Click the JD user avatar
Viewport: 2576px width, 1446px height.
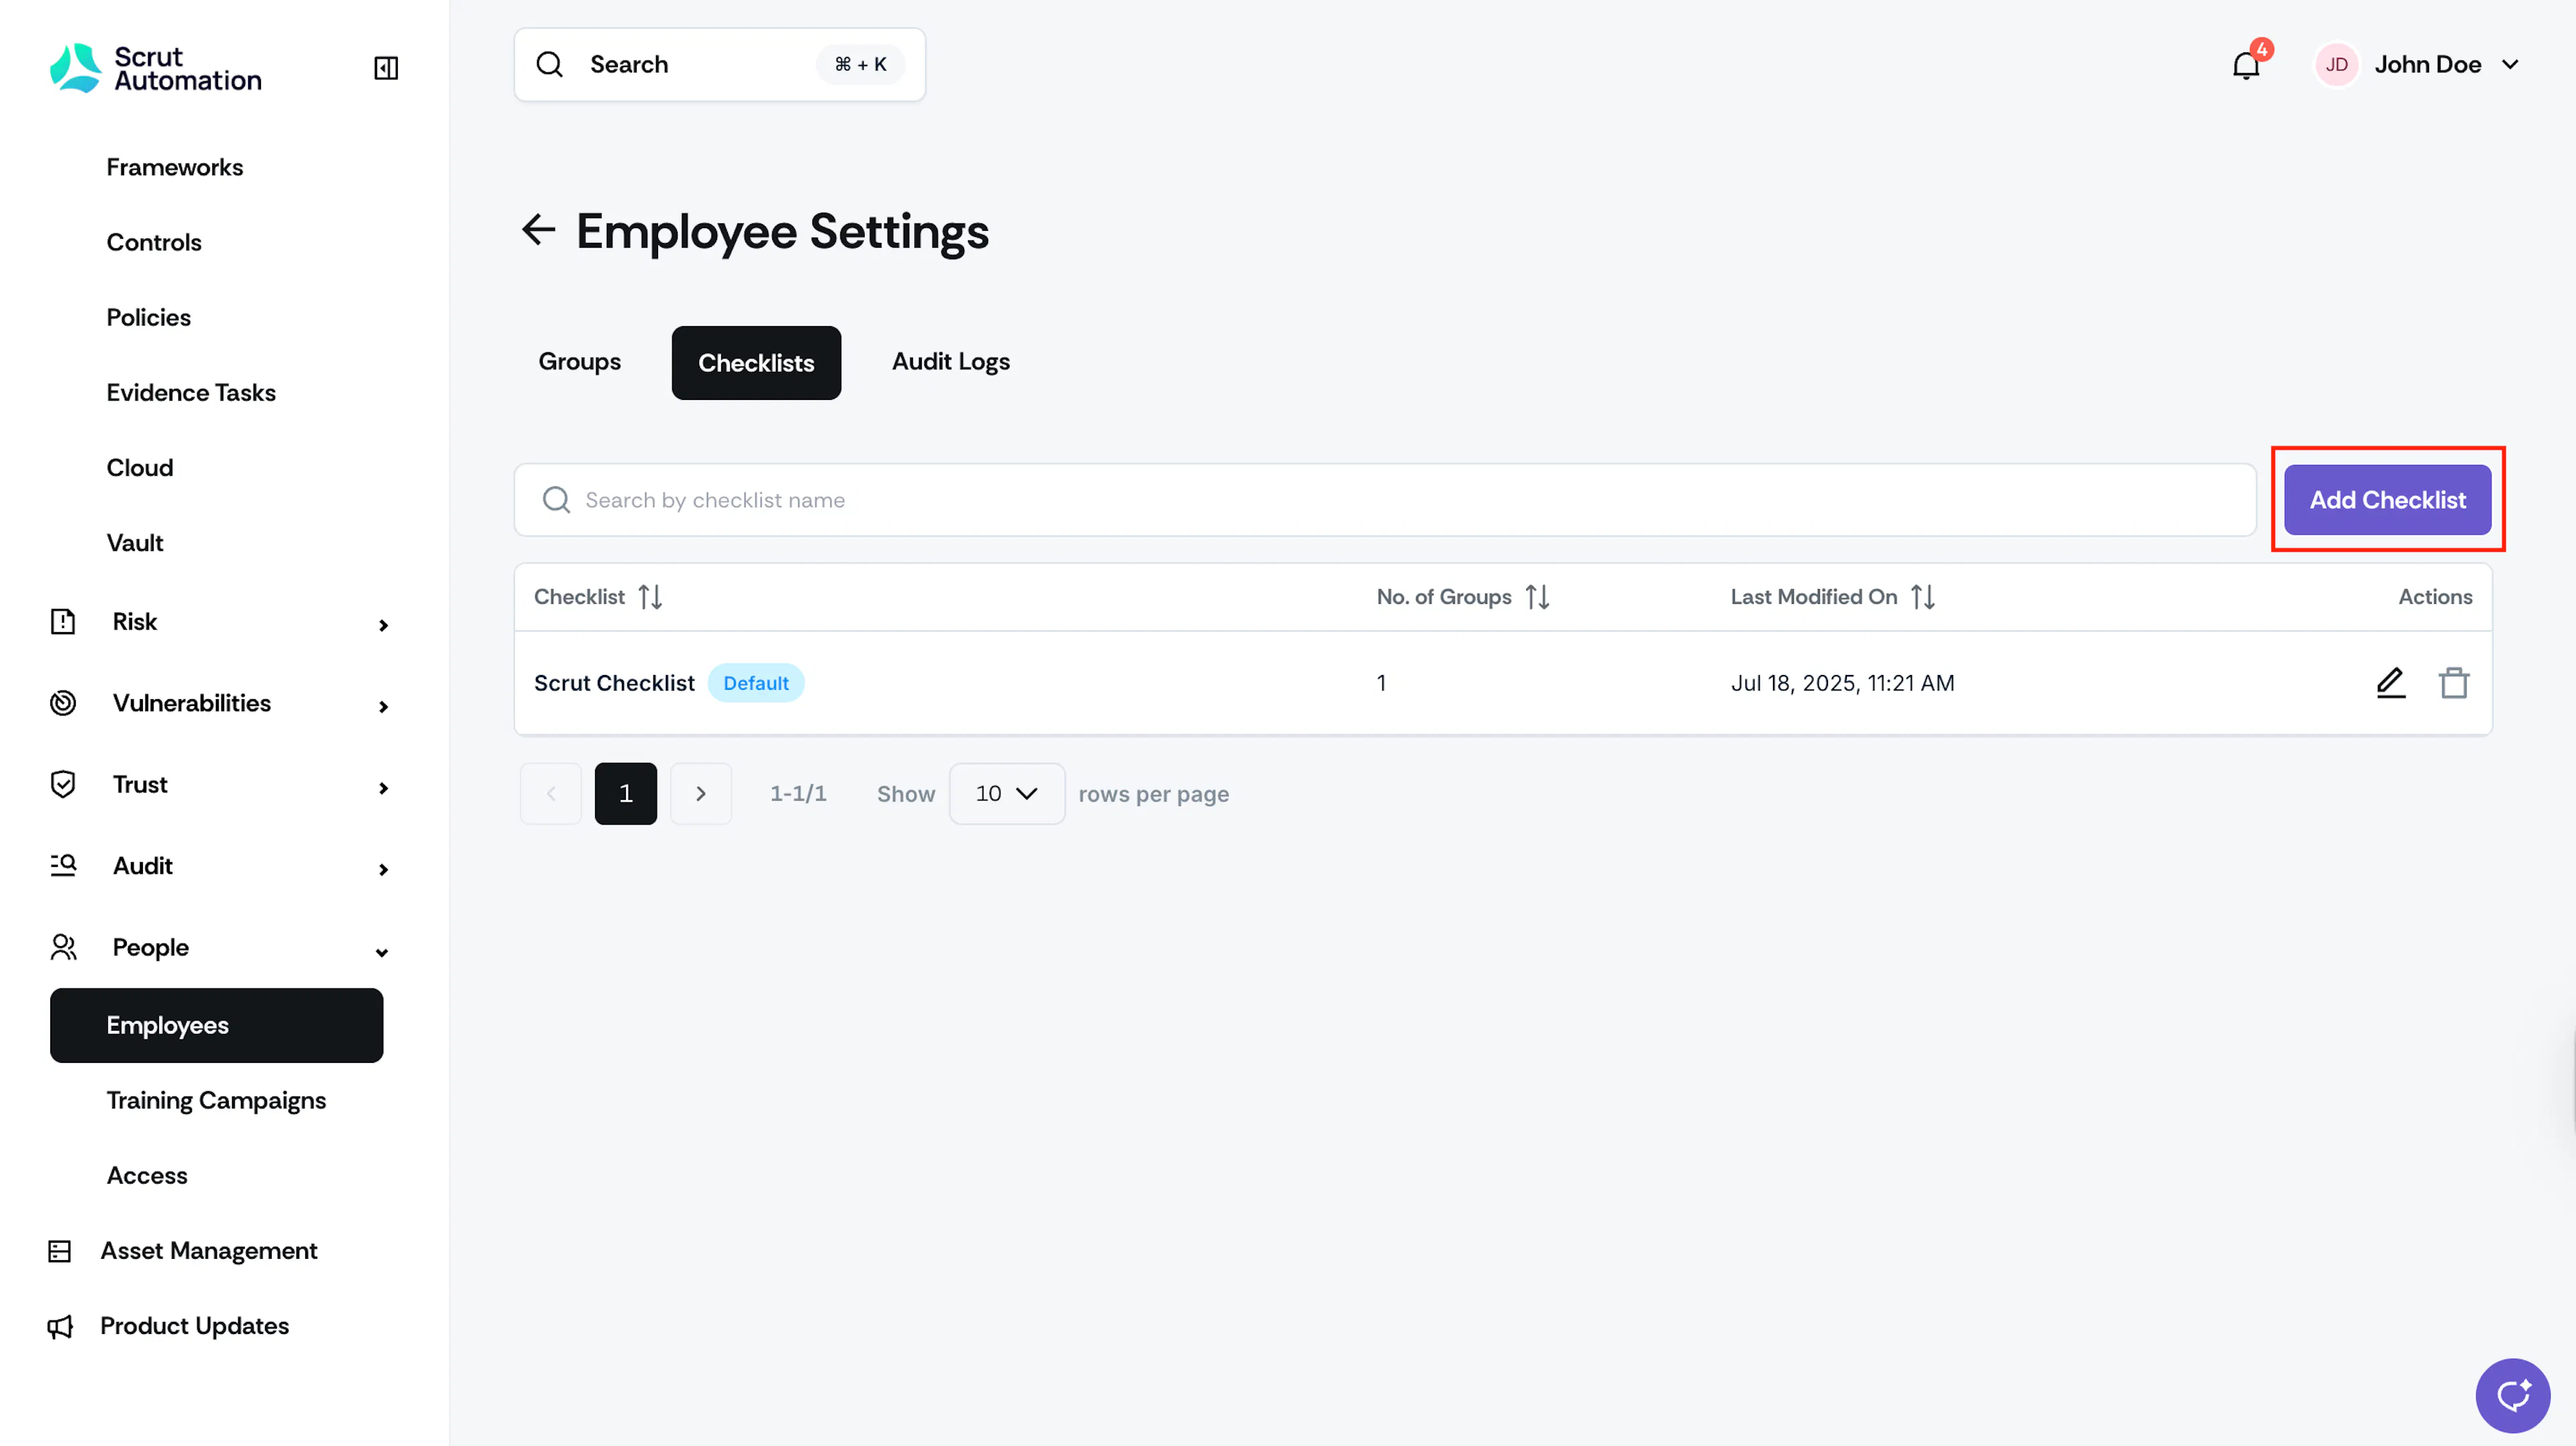[x=2336, y=65]
